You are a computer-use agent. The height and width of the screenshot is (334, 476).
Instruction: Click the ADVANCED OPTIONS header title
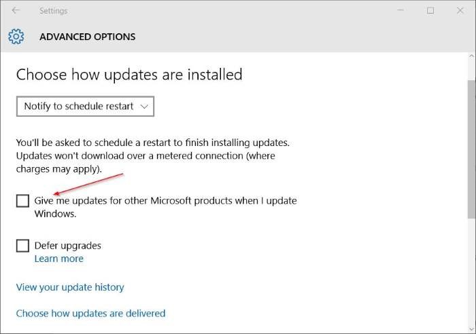[x=88, y=37]
